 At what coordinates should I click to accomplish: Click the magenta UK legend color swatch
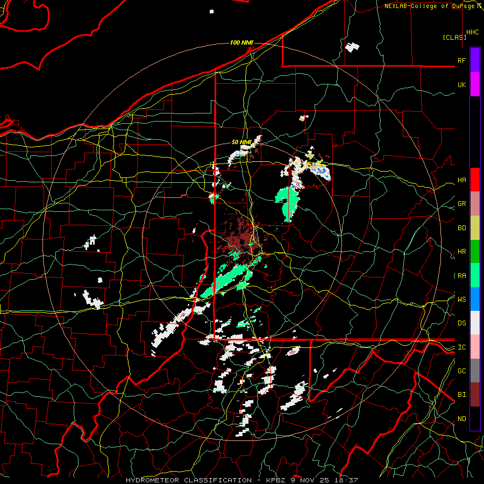[475, 84]
